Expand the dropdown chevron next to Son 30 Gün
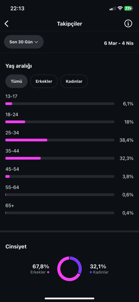139x302 pixels. 36,42
